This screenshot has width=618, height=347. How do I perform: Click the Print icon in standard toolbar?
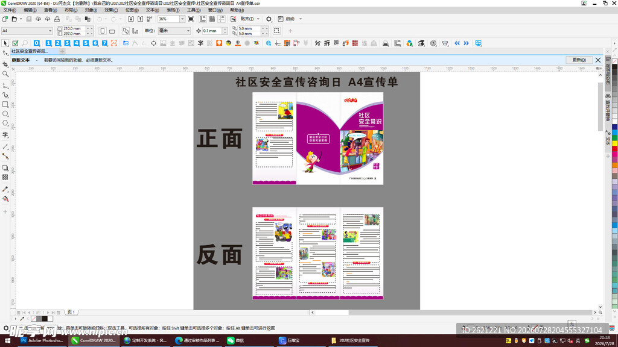click(57, 19)
